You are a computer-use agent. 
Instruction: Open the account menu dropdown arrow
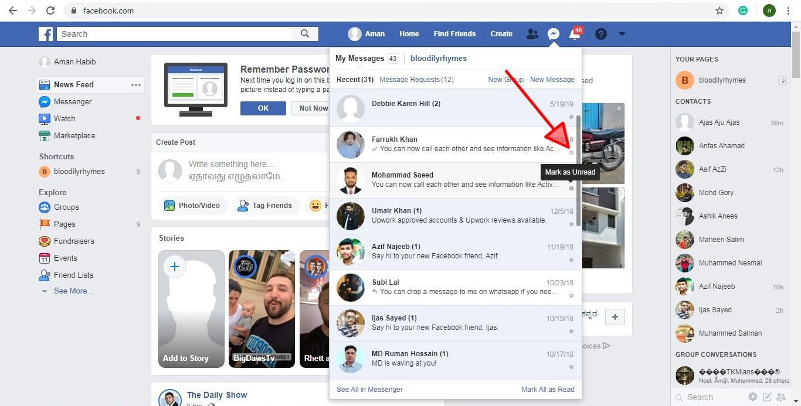[622, 34]
